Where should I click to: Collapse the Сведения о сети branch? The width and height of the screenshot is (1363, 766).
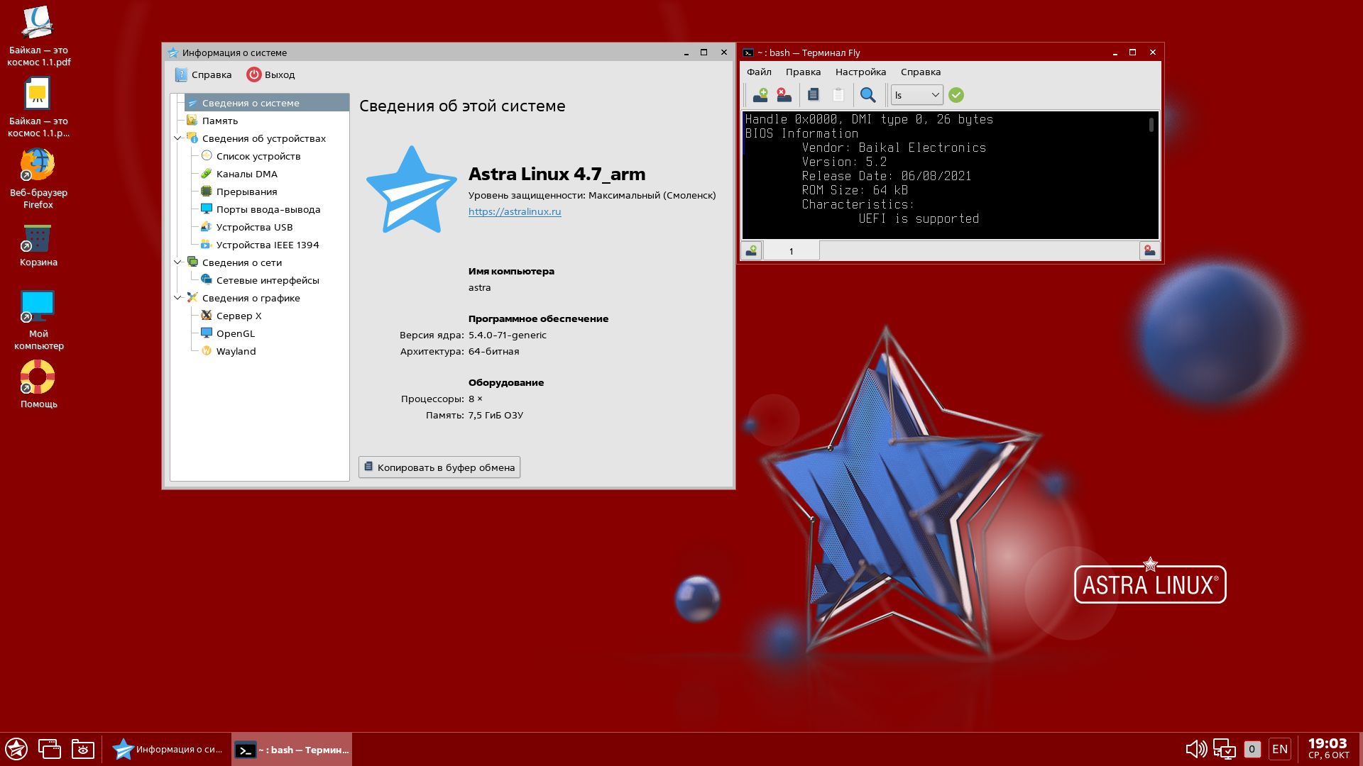pyautogui.click(x=177, y=262)
